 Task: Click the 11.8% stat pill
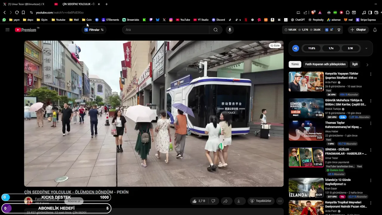tap(312, 48)
